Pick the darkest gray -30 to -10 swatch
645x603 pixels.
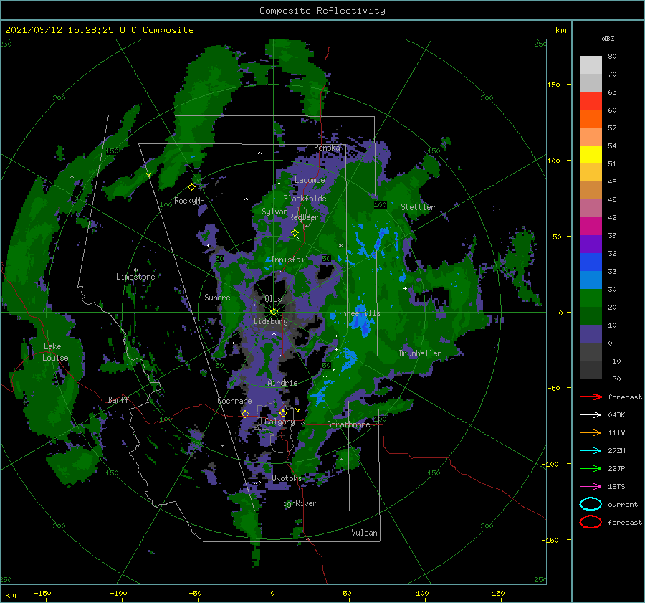[x=591, y=370]
